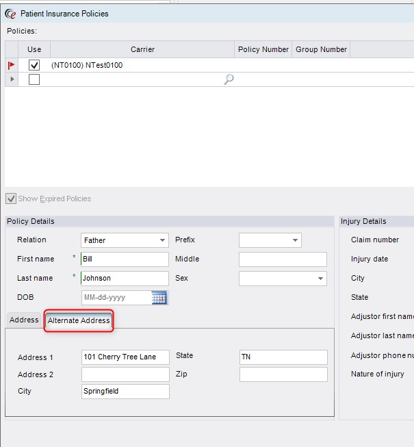Click the Address 1 input field

pyautogui.click(x=125, y=357)
